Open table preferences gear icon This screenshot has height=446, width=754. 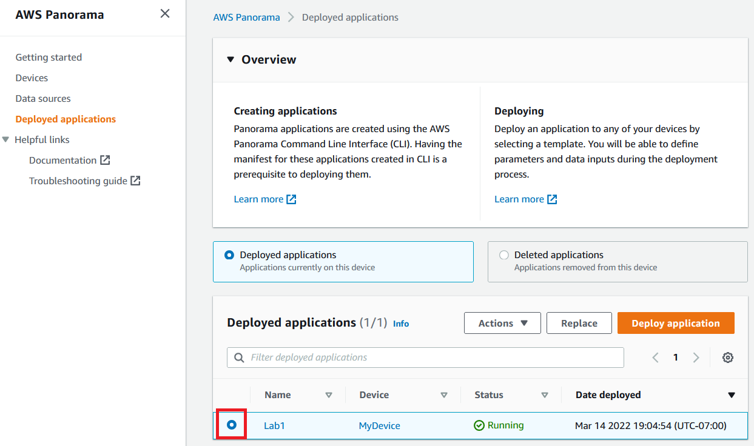728,358
